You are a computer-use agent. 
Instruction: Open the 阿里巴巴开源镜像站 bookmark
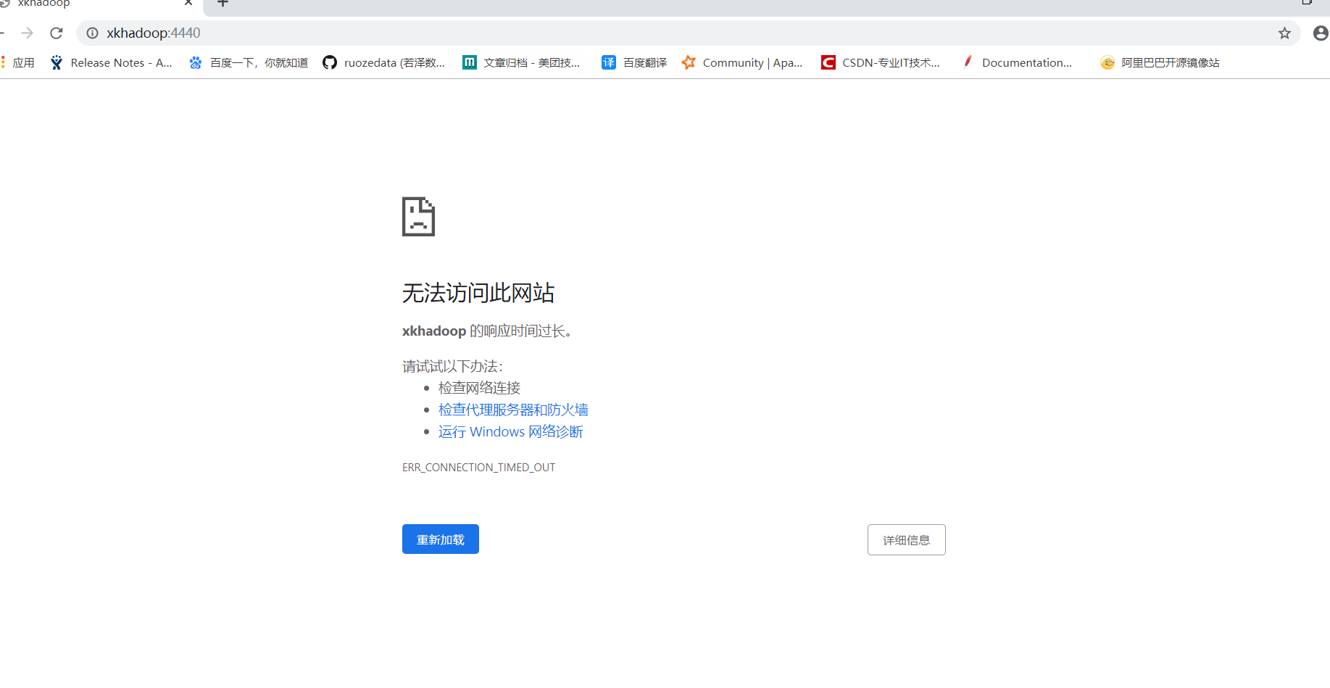(x=1158, y=62)
